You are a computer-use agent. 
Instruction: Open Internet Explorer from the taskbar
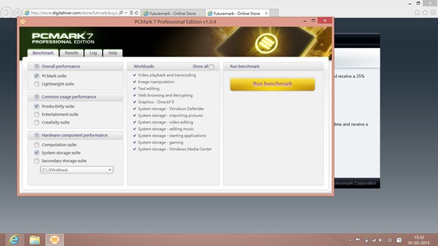pyautogui.click(x=14, y=240)
